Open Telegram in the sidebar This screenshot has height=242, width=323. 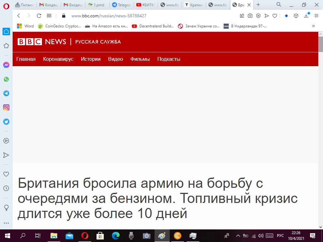(6, 93)
